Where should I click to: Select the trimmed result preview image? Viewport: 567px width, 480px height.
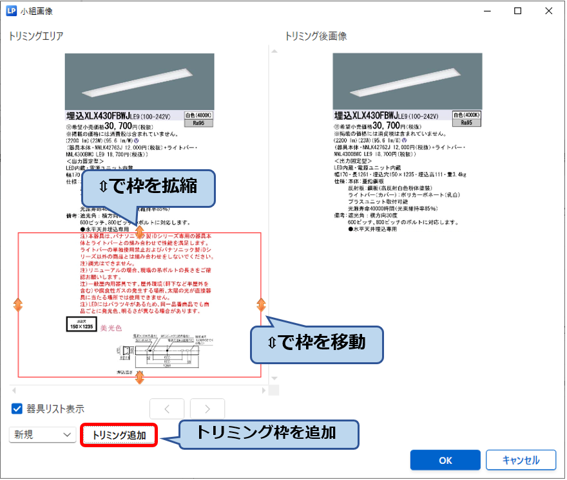(x=407, y=142)
